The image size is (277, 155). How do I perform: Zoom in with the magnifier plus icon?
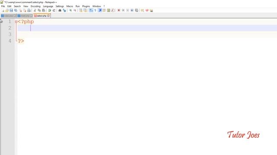tap(70, 10)
